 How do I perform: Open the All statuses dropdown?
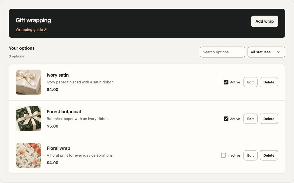pos(266,52)
